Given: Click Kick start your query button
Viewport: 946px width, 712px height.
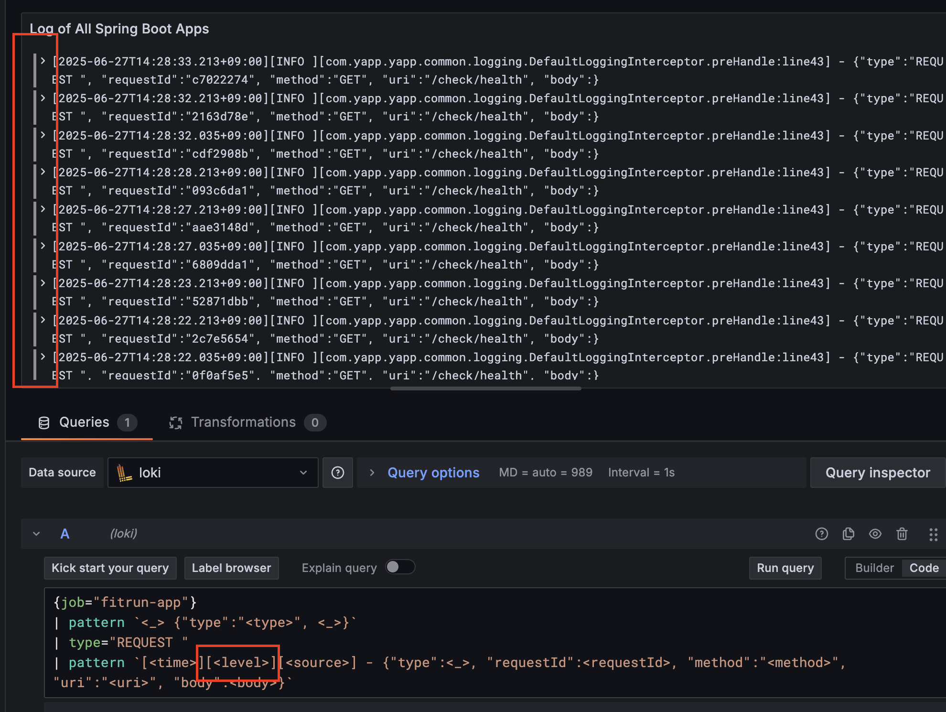Looking at the screenshot, I should [110, 568].
